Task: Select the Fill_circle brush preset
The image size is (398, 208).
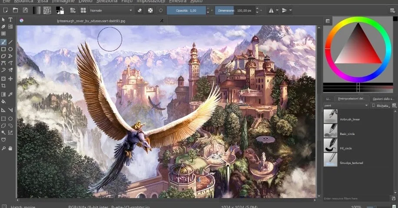Action: [x=359, y=145]
